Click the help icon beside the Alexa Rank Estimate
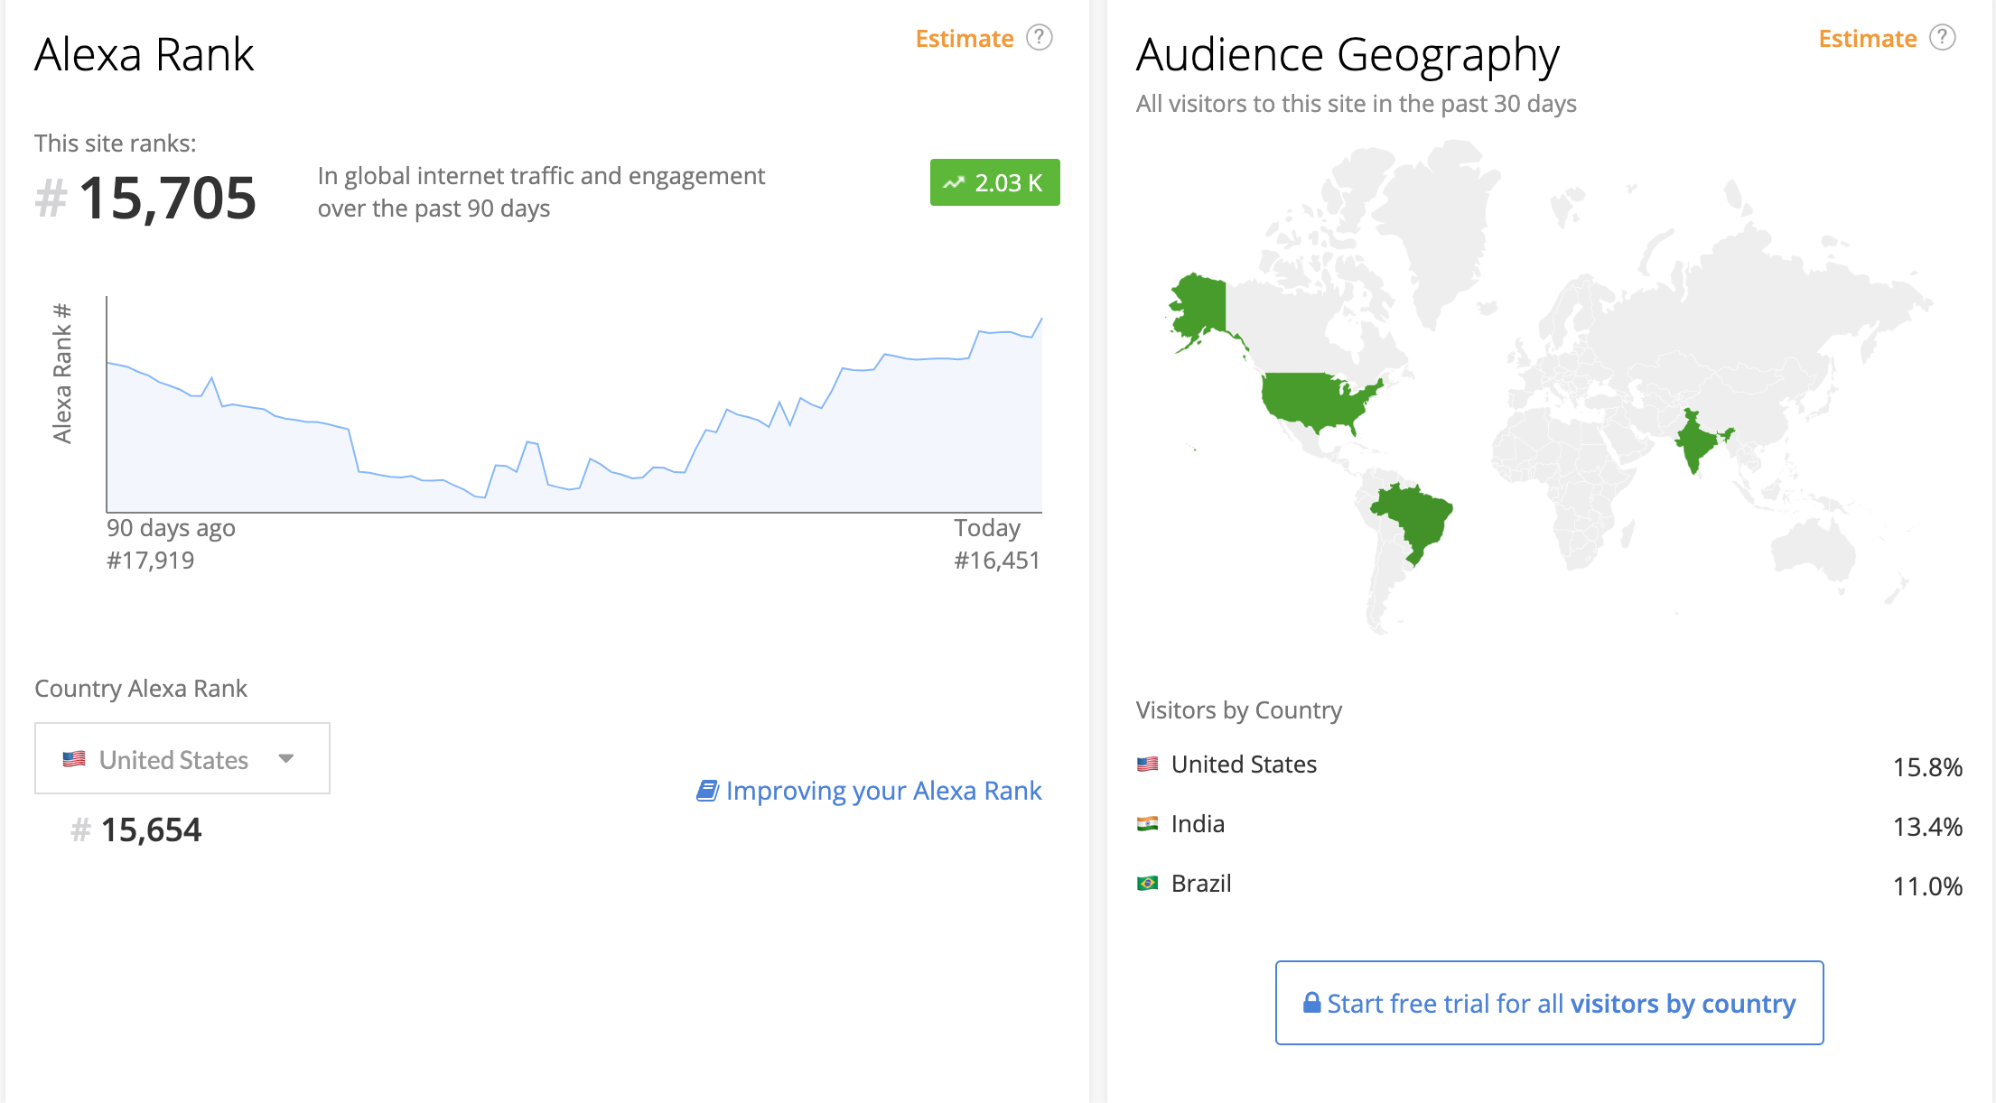Screen dimensions: 1996x1103 tap(1040, 38)
